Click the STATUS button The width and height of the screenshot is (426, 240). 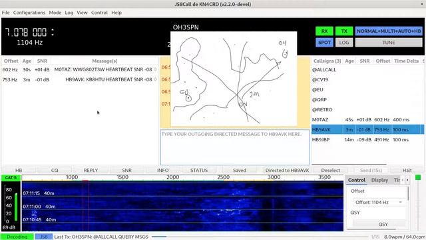[x=199, y=170]
